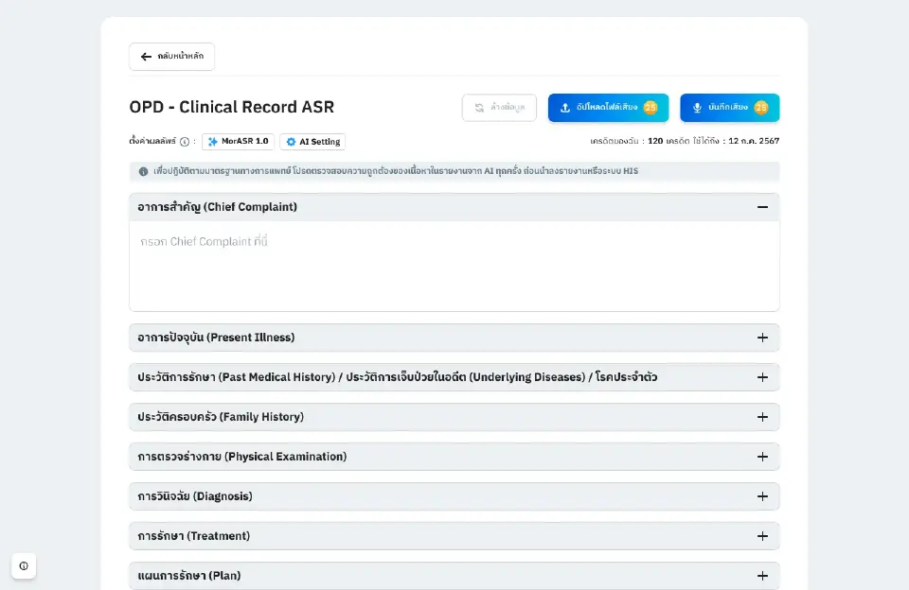Viewport: 909px width, 590px height.
Task: Collapse the Chief Complaint section
Action: 762,207
